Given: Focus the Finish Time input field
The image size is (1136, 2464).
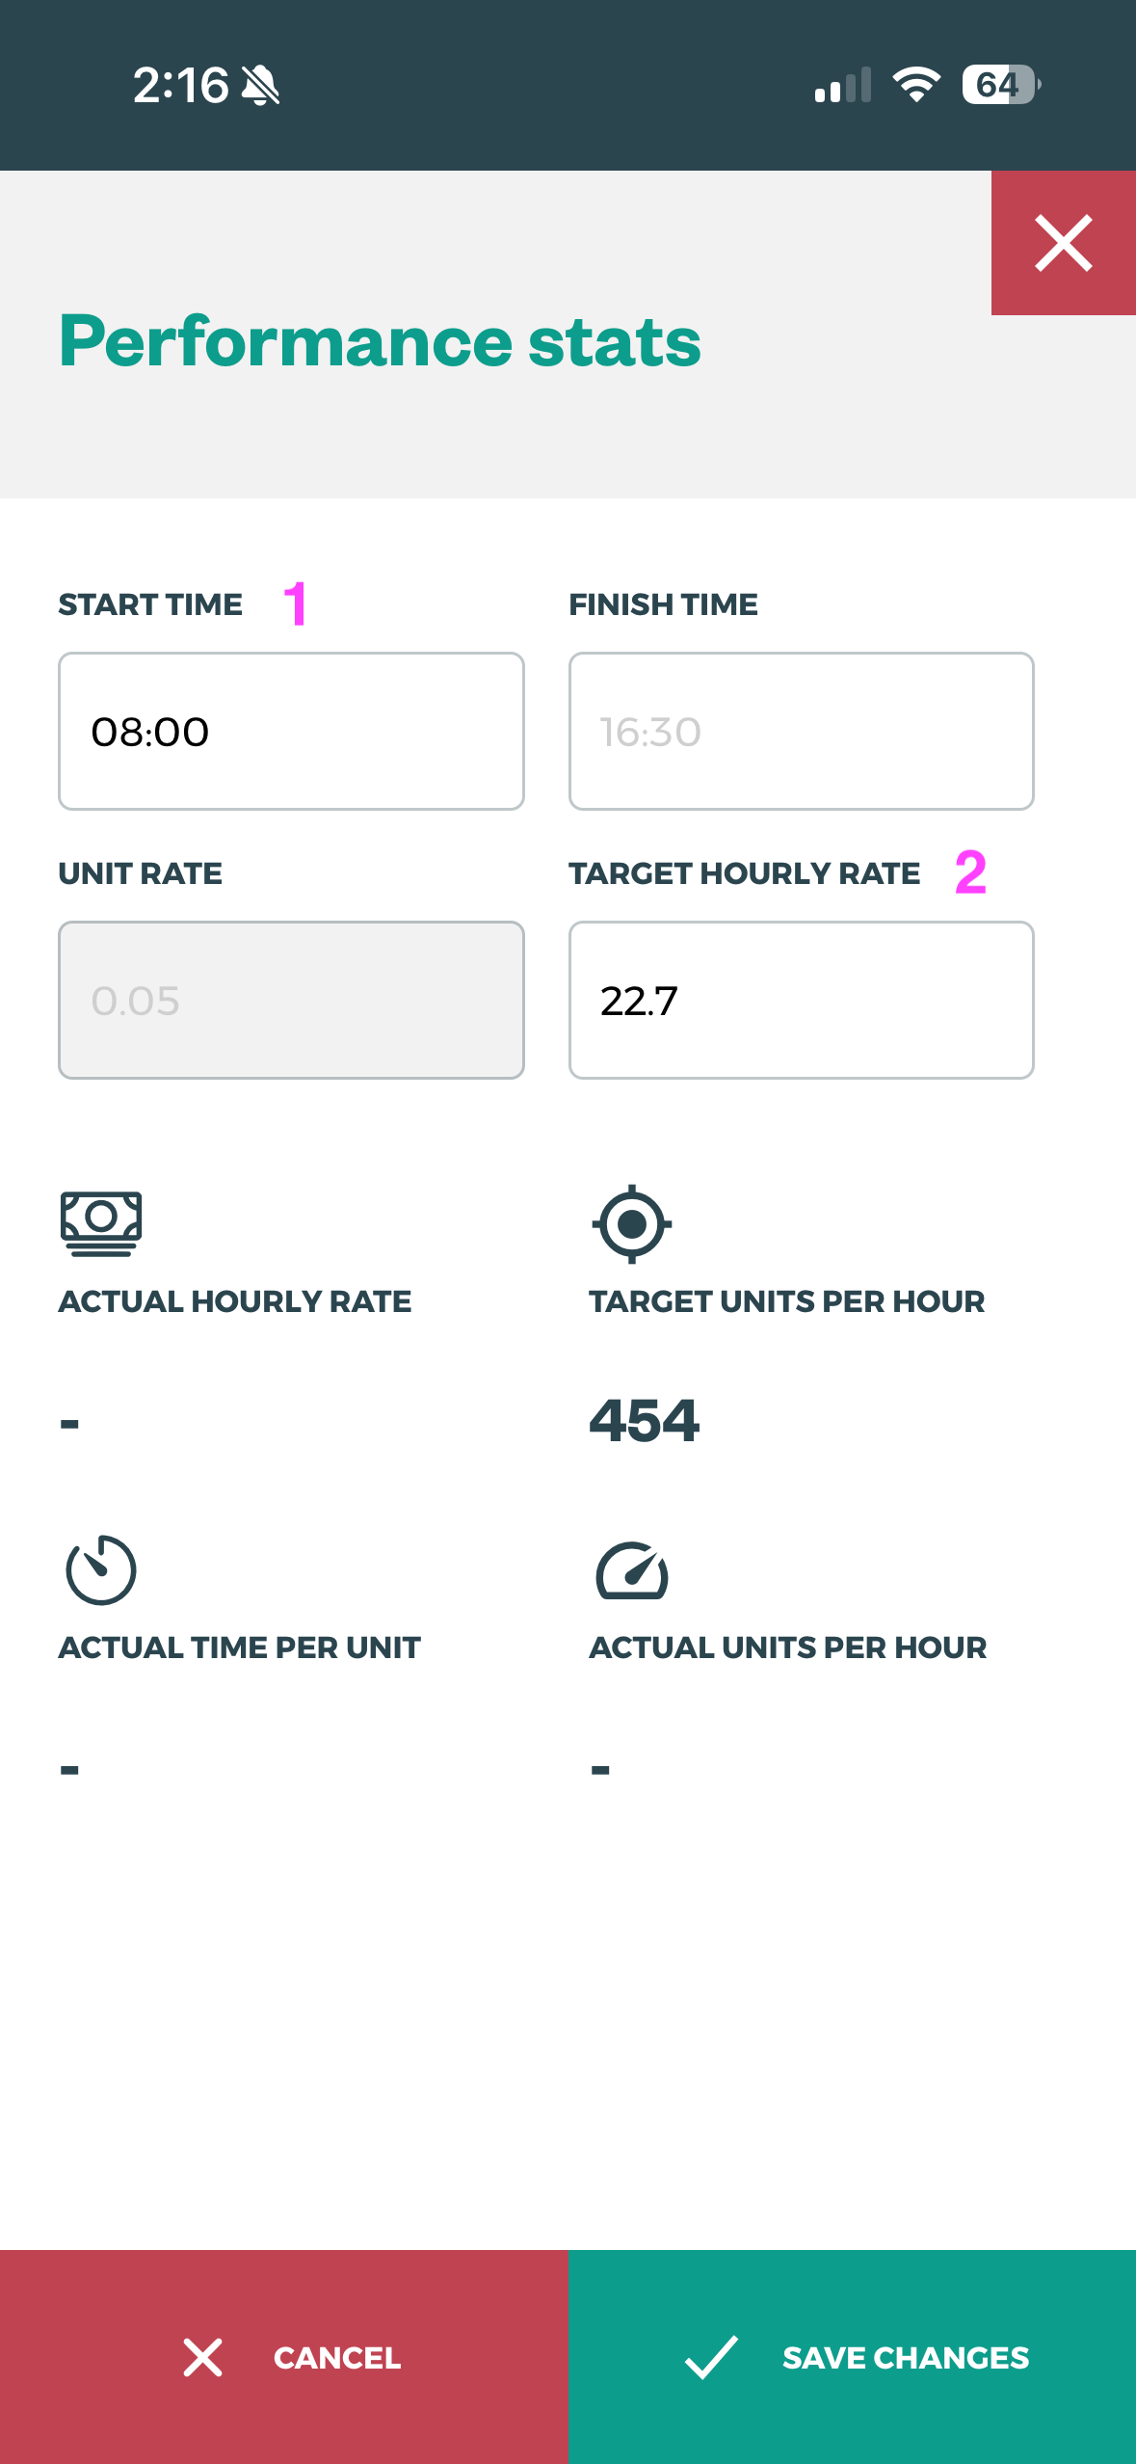Looking at the screenshot, I should [801, 732].
